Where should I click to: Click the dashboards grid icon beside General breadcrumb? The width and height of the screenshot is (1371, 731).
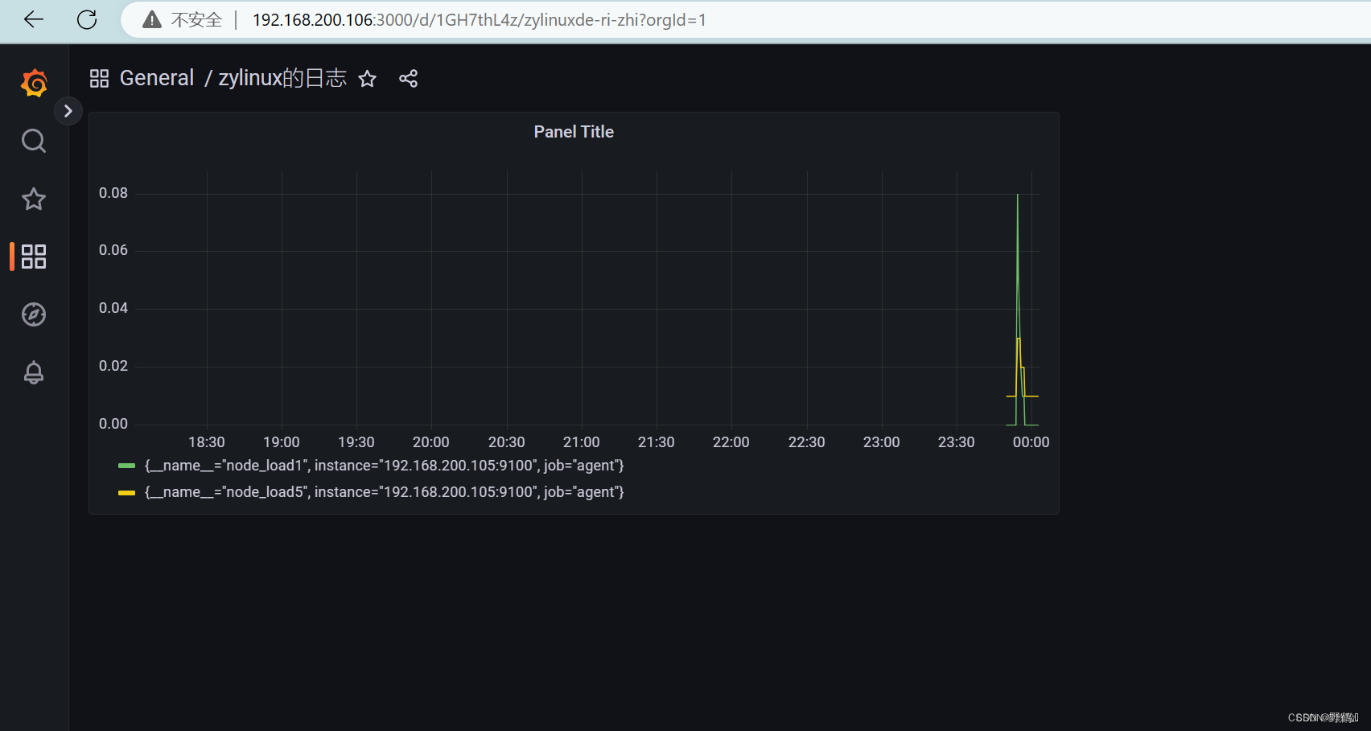click(98, 78)
